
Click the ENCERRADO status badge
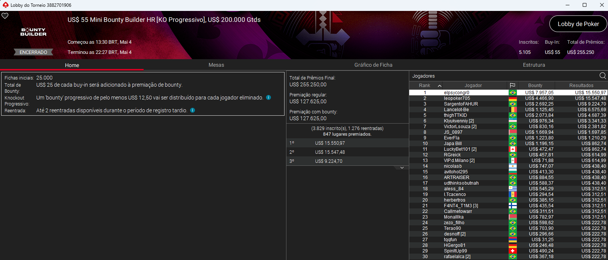33,52
